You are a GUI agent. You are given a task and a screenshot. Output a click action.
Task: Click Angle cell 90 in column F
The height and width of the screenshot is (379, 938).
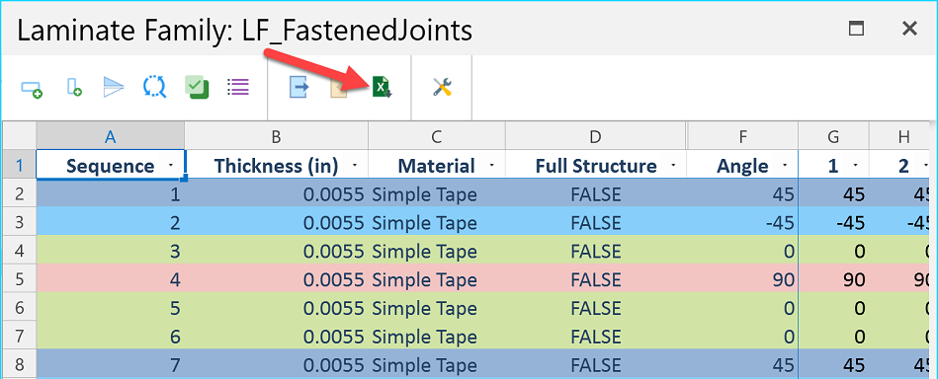point(742,279)
